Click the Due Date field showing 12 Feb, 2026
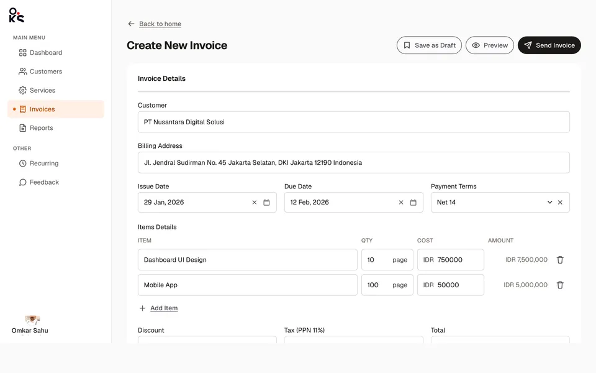 [x=353, y=203]
